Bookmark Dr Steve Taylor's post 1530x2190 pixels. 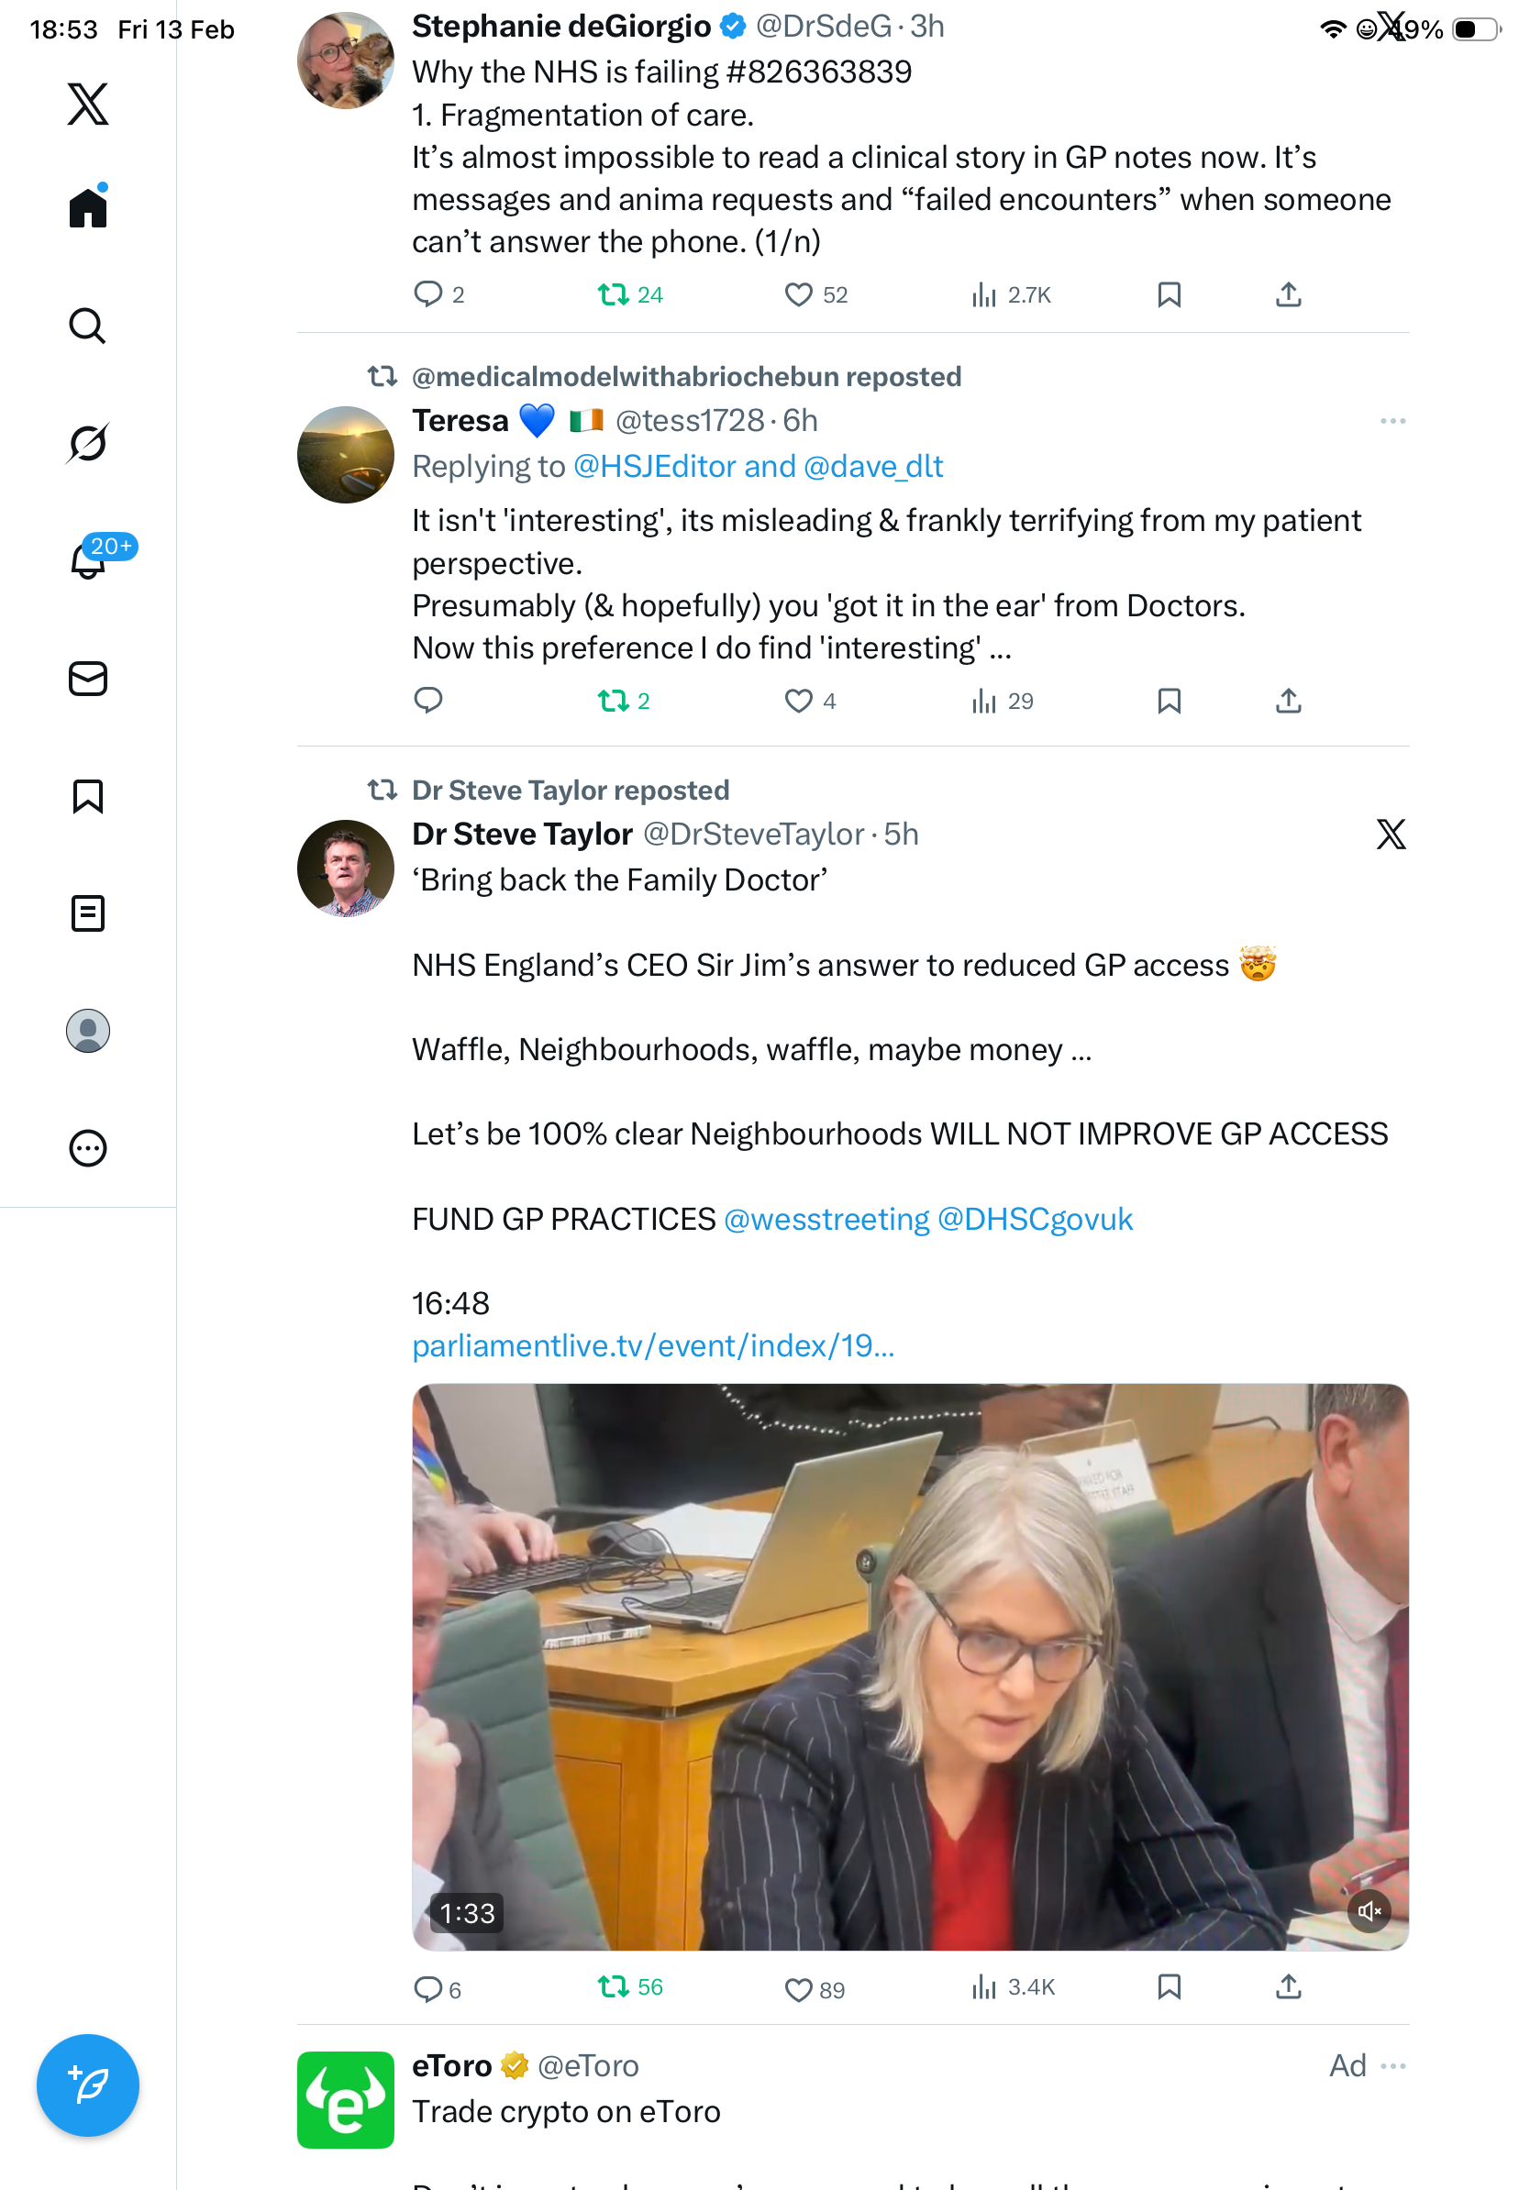pyautogui.click(x=1169, y=1986)
